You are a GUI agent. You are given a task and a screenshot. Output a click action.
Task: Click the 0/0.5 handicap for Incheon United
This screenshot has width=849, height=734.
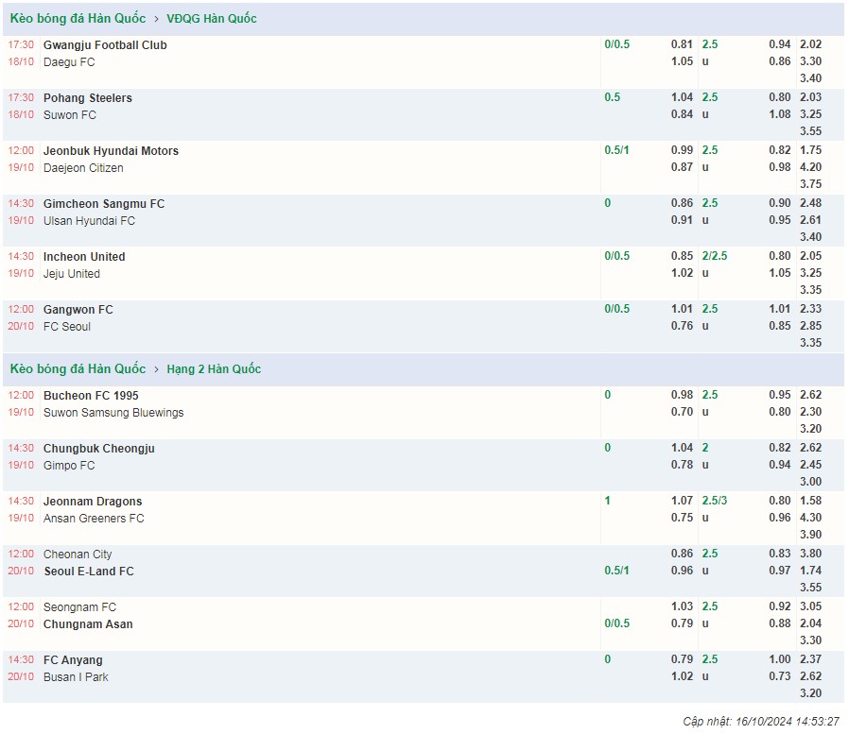point(616,256)
